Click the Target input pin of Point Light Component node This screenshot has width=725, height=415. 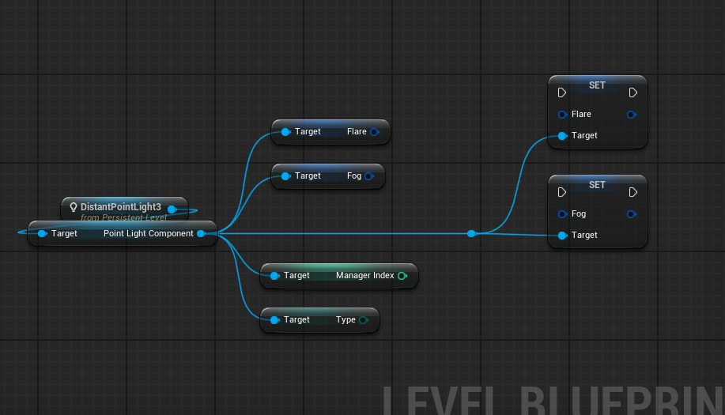(x=42, y=233)
